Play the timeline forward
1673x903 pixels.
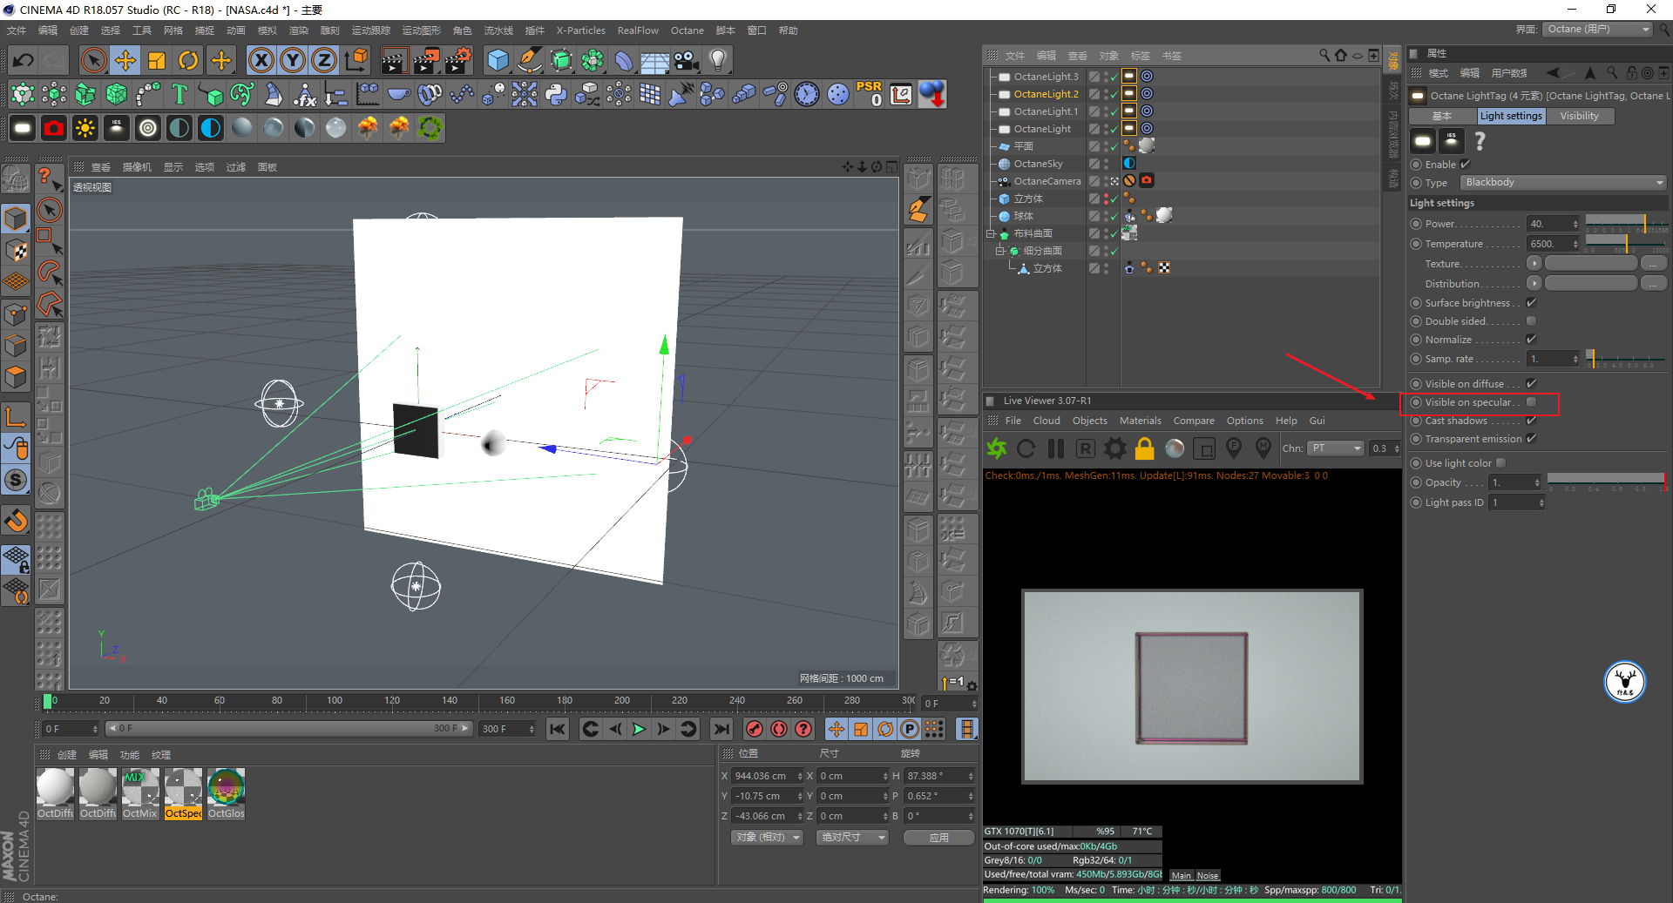coord(639,729)
